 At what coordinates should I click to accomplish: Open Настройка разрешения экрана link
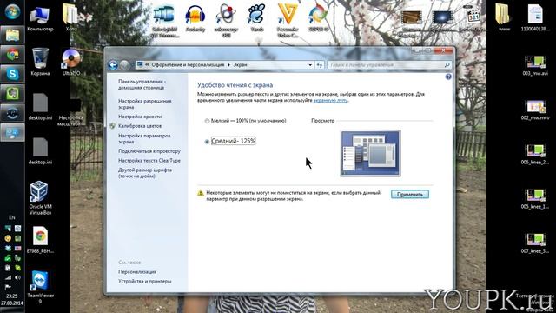[145, 104]
